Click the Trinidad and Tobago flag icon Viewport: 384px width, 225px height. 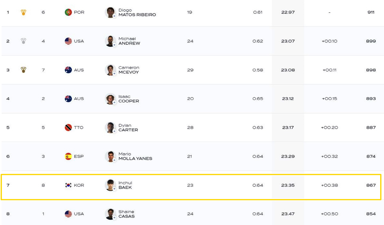pos(68,128)
